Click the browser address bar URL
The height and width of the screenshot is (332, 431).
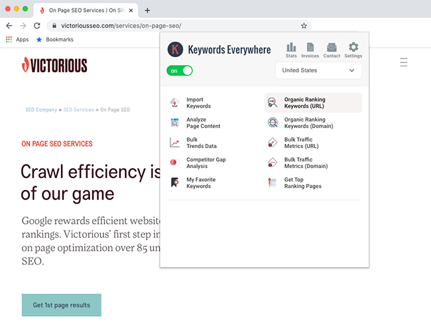[x=133, y=25]
